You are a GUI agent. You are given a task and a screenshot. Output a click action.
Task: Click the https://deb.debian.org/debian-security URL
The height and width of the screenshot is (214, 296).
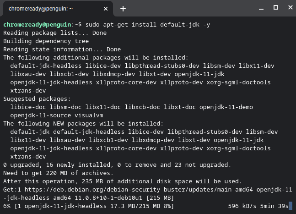[x=92, y=190]
